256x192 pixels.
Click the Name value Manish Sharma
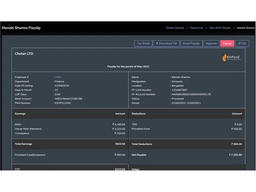click(x=181, y=77)
